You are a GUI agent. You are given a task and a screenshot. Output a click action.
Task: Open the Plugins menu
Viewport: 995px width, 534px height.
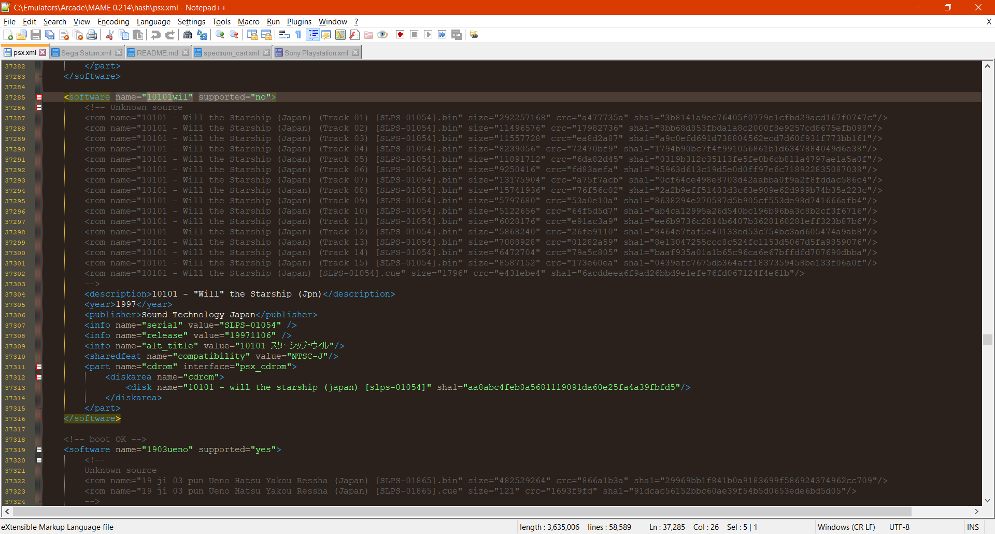(299, 22)
